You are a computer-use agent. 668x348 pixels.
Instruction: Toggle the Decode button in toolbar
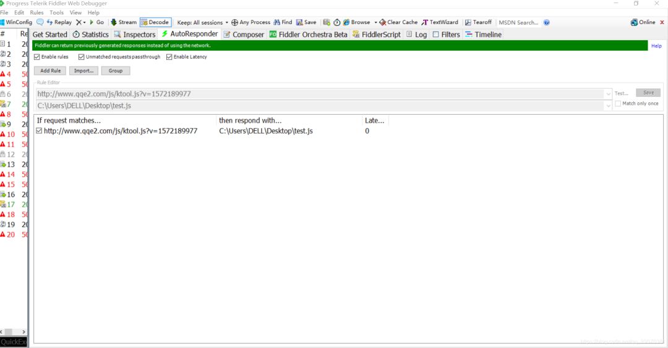[155, 22]
